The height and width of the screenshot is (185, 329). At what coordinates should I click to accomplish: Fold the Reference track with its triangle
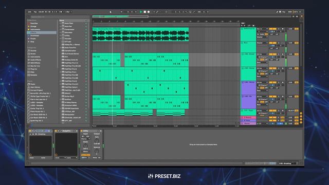point(242,29)
